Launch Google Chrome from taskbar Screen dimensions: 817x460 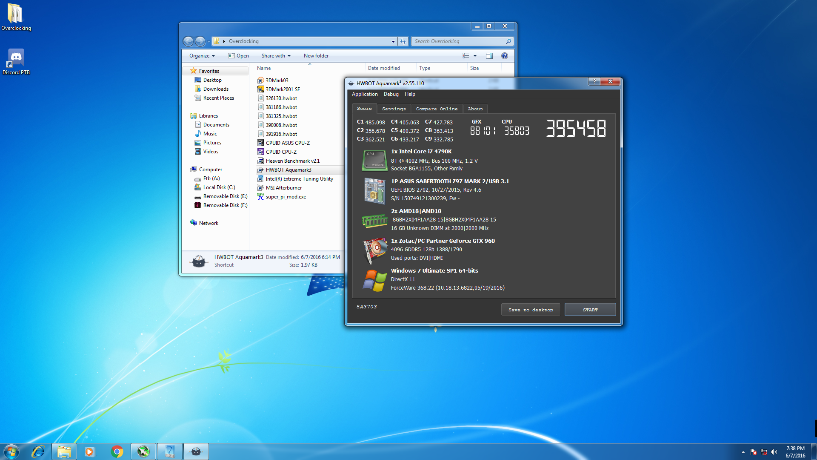coord(117,451)
